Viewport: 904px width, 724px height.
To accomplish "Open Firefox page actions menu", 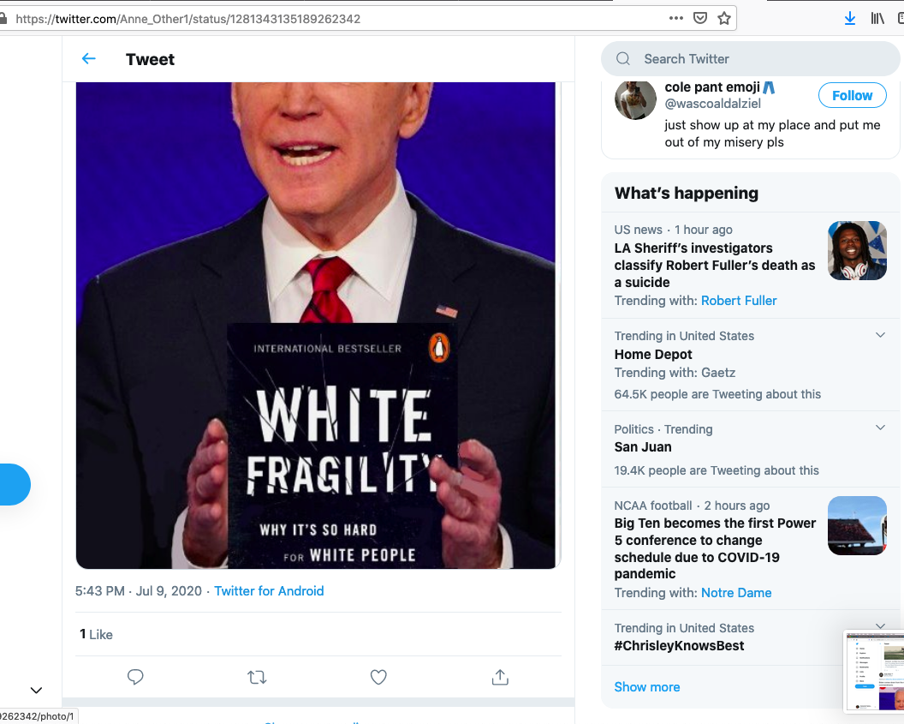I will [676, 18].
